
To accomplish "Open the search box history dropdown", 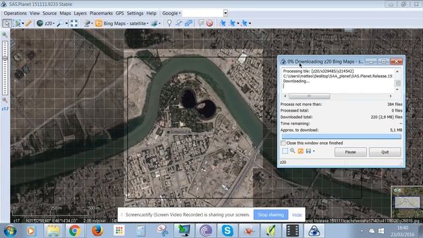I will pos(225,13).
